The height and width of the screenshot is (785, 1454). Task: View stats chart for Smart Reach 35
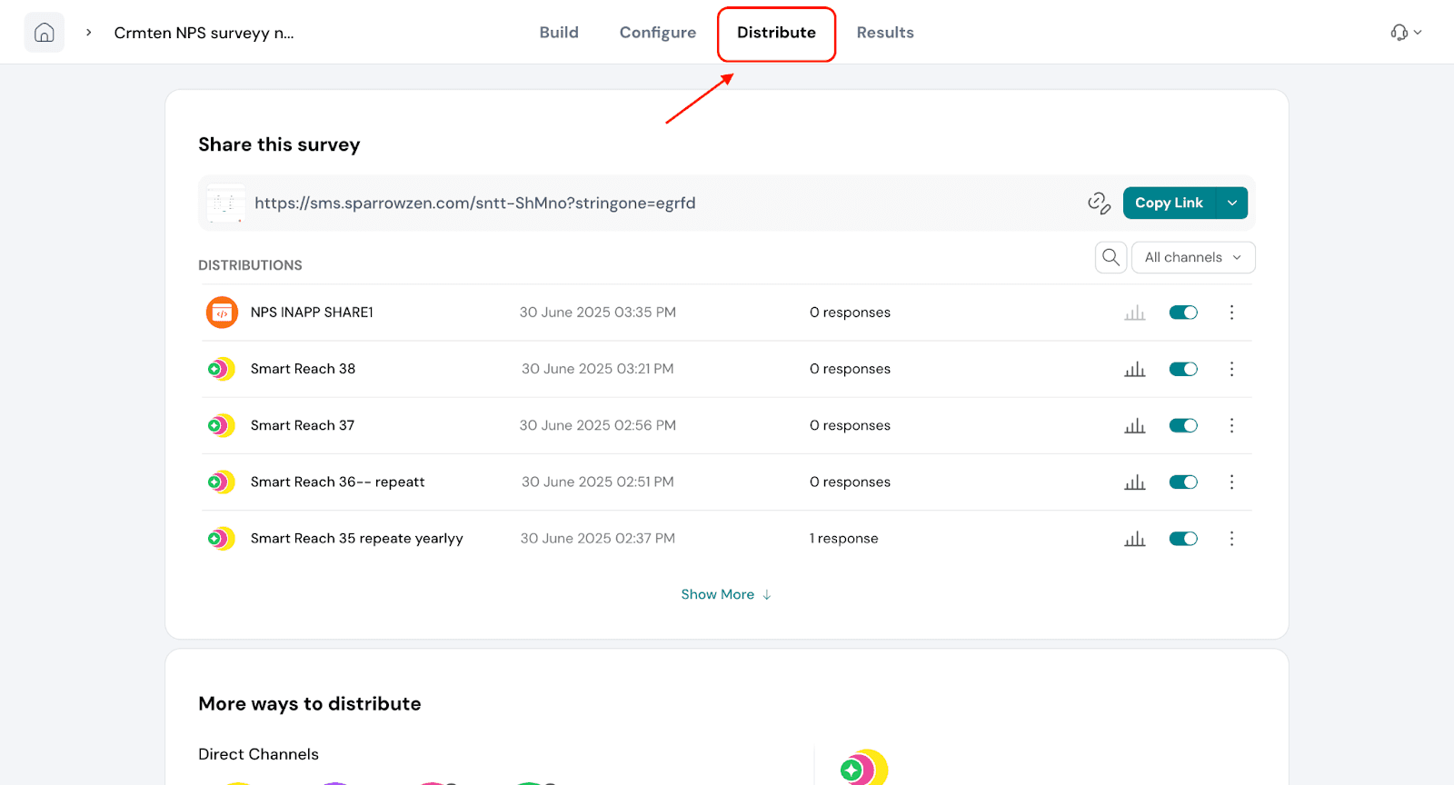click(x=1134, y=539)
